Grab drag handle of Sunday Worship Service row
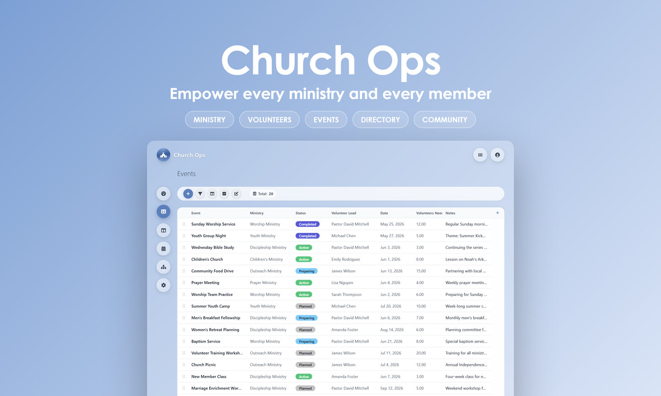 point(184,224)
